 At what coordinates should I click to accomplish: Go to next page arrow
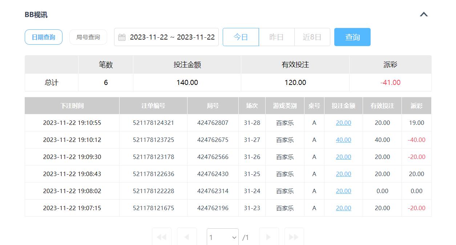point(269,237)
